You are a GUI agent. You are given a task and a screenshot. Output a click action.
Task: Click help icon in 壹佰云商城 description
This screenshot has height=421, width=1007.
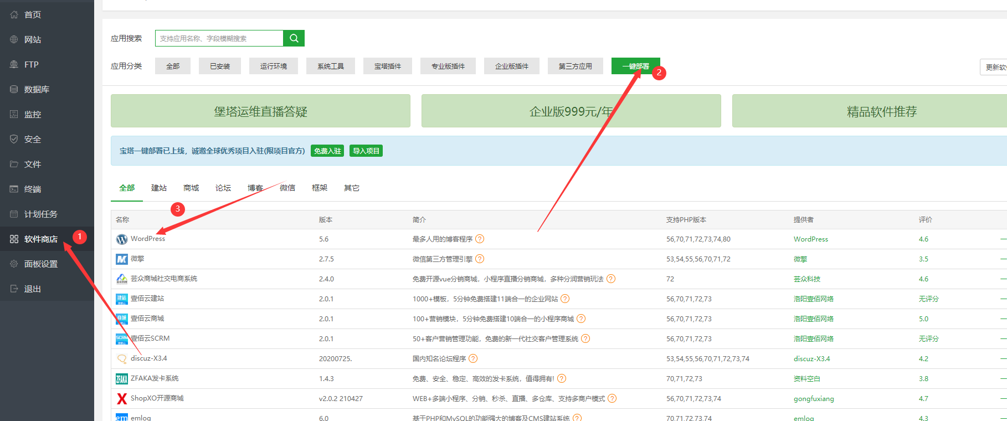581,319
